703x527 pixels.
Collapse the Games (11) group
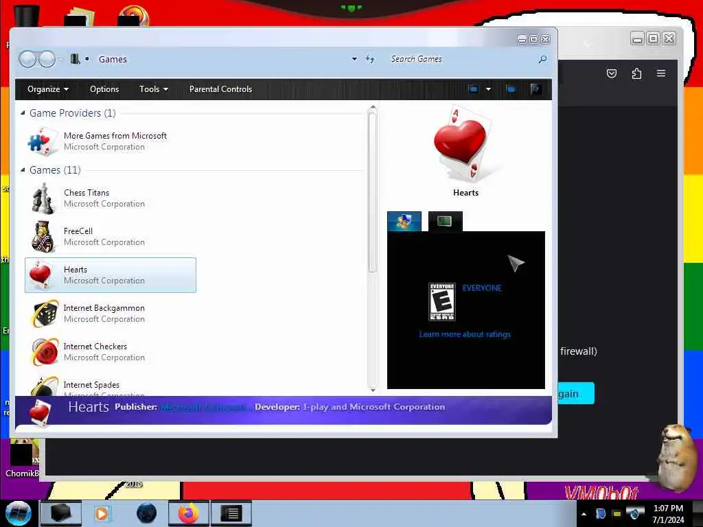click(x=23, y=170)
